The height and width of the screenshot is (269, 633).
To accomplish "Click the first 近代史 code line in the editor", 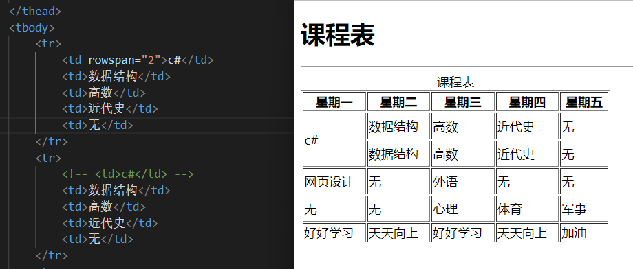I will coord(110,108).
